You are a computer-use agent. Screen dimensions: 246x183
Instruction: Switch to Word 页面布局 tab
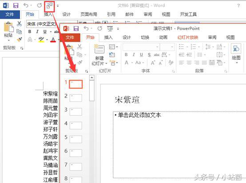point(89,15)
